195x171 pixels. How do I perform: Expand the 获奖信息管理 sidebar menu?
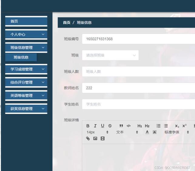pos(26,109)
